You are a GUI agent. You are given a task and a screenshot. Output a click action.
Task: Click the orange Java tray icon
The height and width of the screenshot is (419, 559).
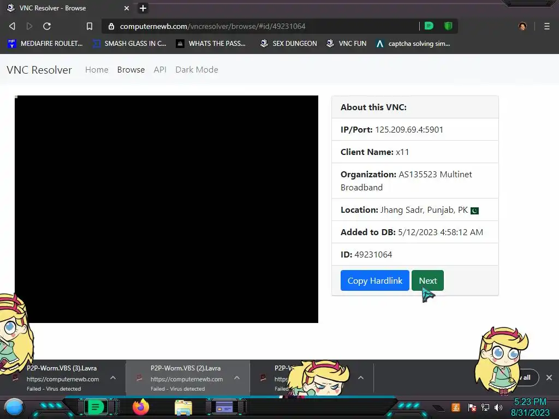point(456,407)
